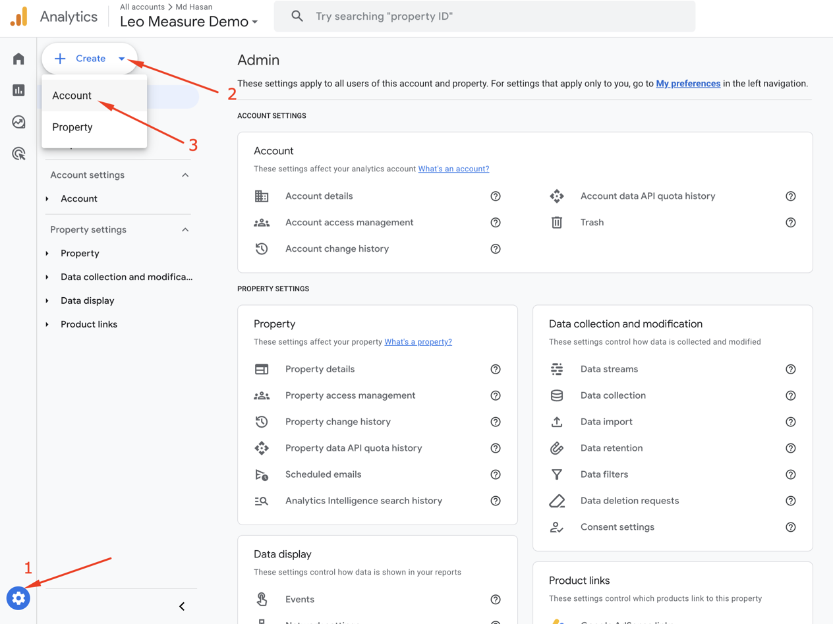Show help for Account change history
Image resolution: width=833 pixels, height=624 pixels.
coord(496,249)
